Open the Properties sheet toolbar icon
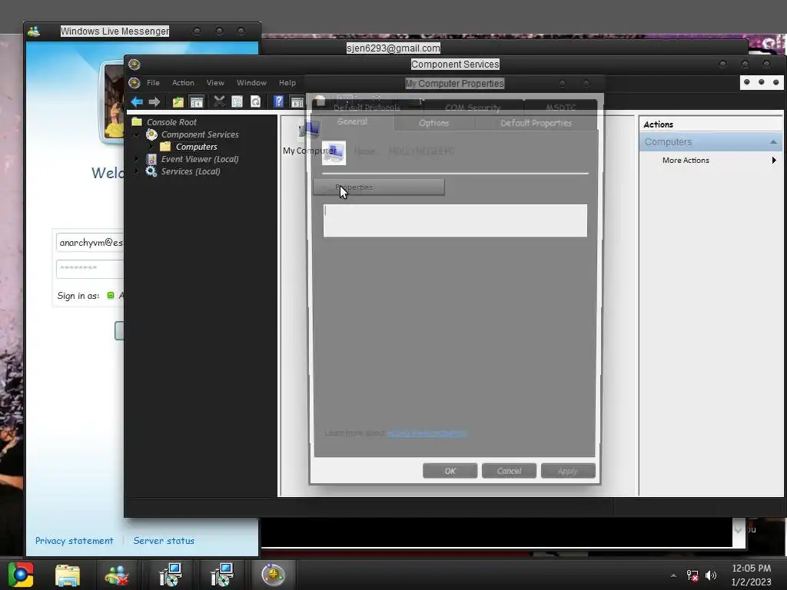Viewport: 787px width, 590px height. (237, 102)
